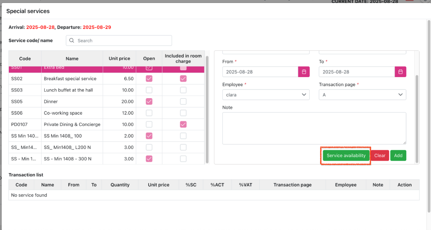431x230 pixels.
Task: Click the From date input field
Action: pyautogui.click(x=260, y=72)
